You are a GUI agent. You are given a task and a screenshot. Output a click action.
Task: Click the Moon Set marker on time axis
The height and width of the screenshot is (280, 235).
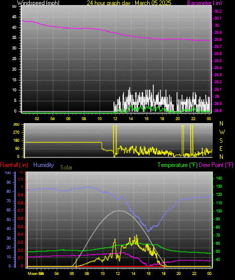coord(36,273)
